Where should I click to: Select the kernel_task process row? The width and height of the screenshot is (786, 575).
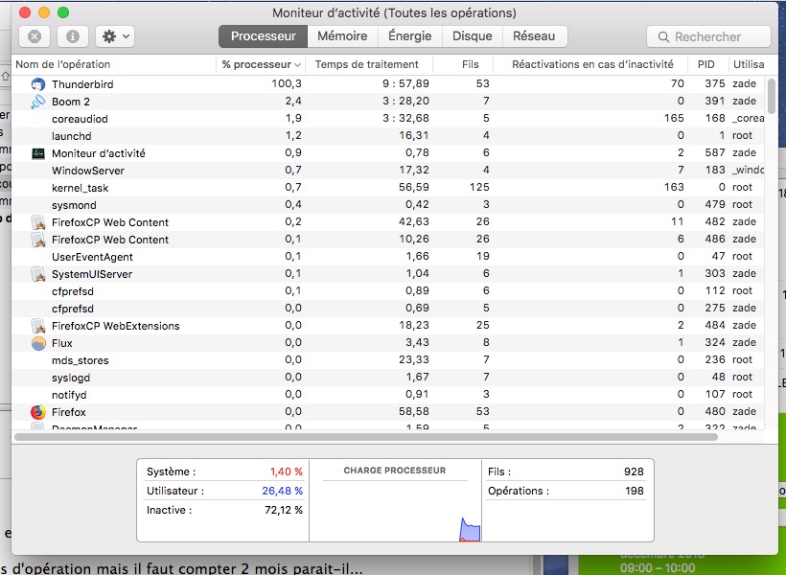[388, 188]
